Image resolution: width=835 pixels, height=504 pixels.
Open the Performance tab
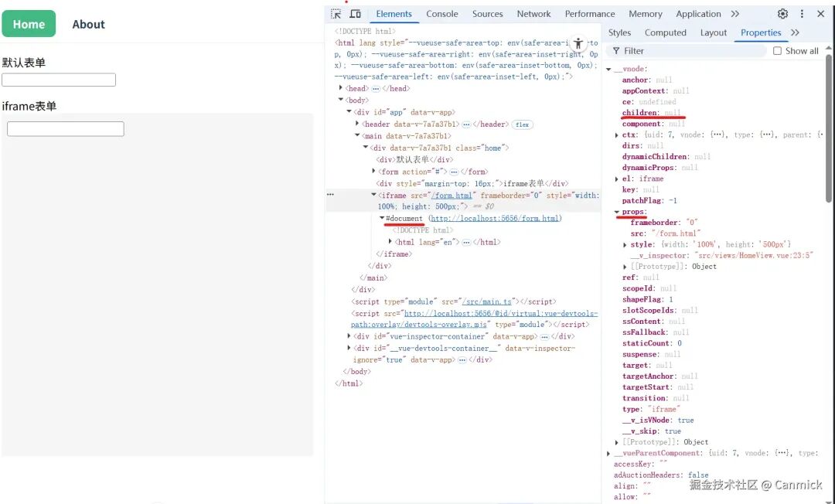point(589,14)
